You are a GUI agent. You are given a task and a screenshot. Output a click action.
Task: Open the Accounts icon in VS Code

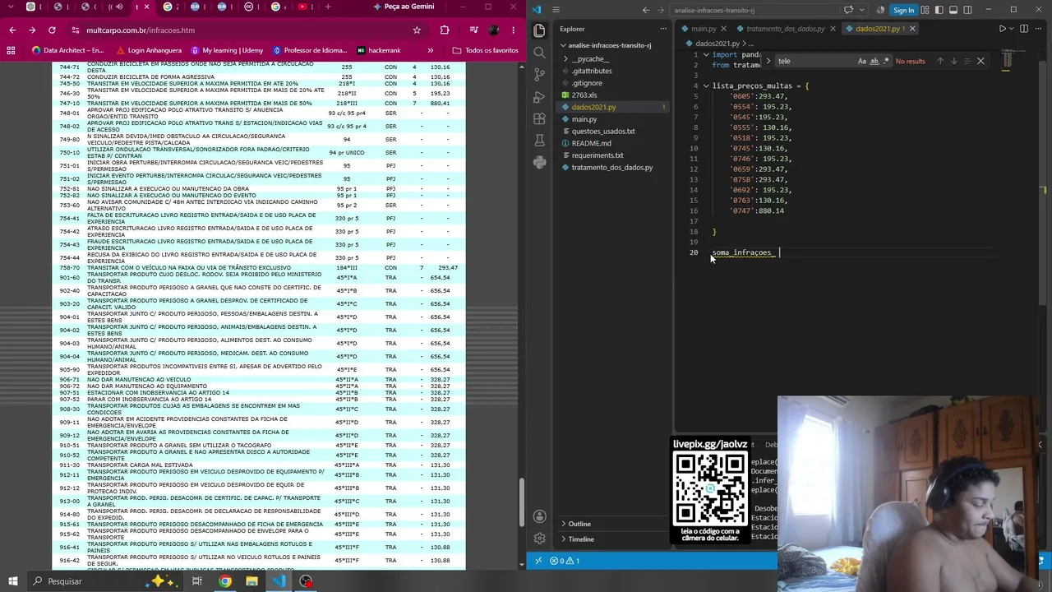539,516
